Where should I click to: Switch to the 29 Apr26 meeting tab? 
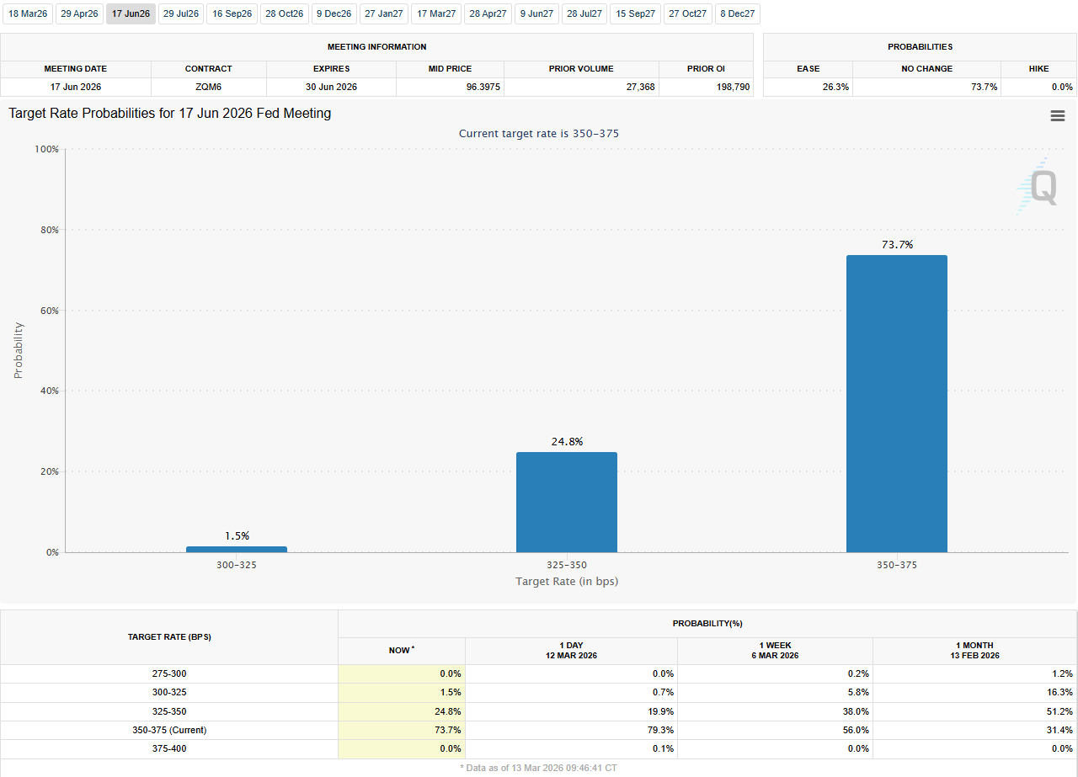79,14
